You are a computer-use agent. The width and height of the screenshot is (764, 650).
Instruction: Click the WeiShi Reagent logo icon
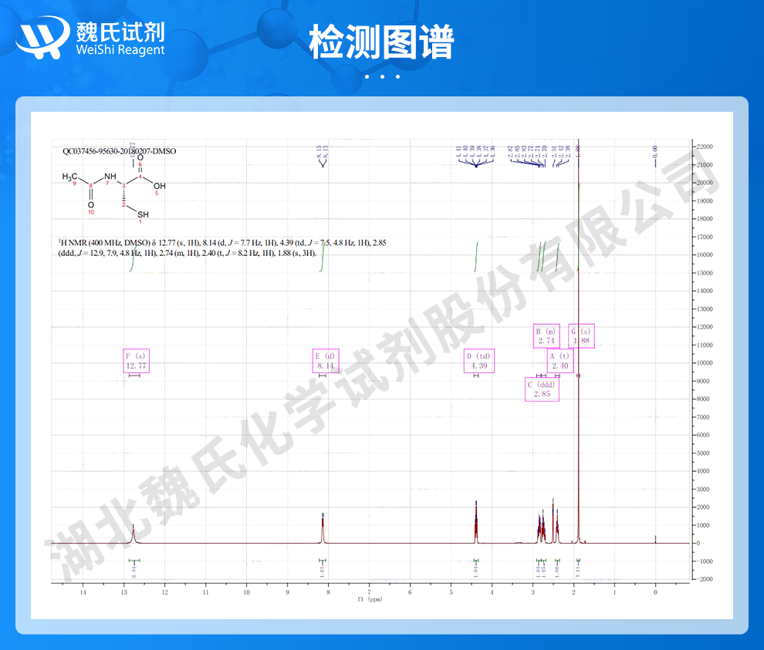pos(42,37)
